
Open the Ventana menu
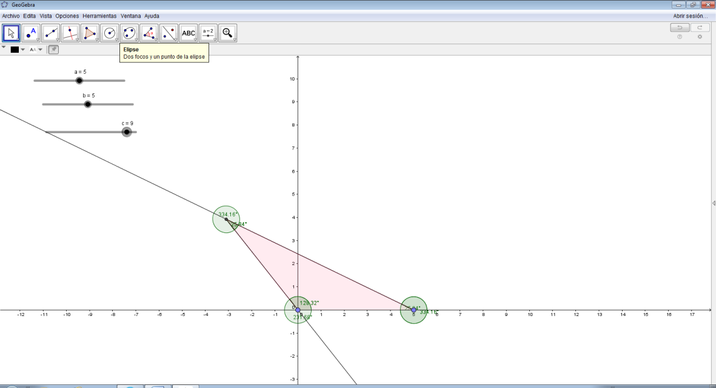(x=130, y=16)
